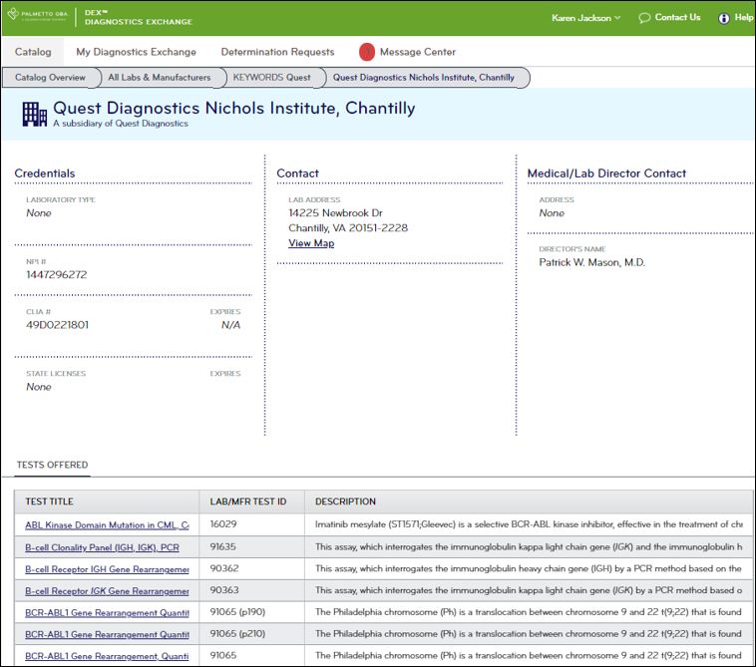The height and width of the screenshot is (667, 756).
Task: Switch to the Catalog tab
Action: 33,52
